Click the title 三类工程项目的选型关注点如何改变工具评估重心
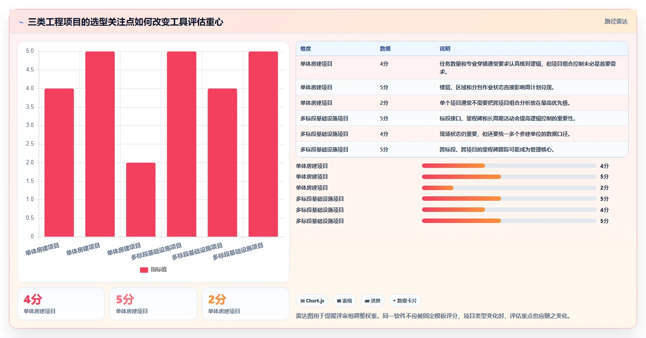 (125, 22)
